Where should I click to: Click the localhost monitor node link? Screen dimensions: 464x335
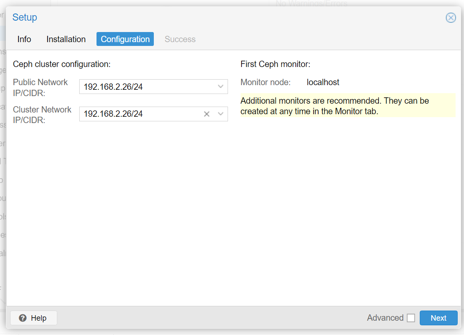tap(323, 82)
